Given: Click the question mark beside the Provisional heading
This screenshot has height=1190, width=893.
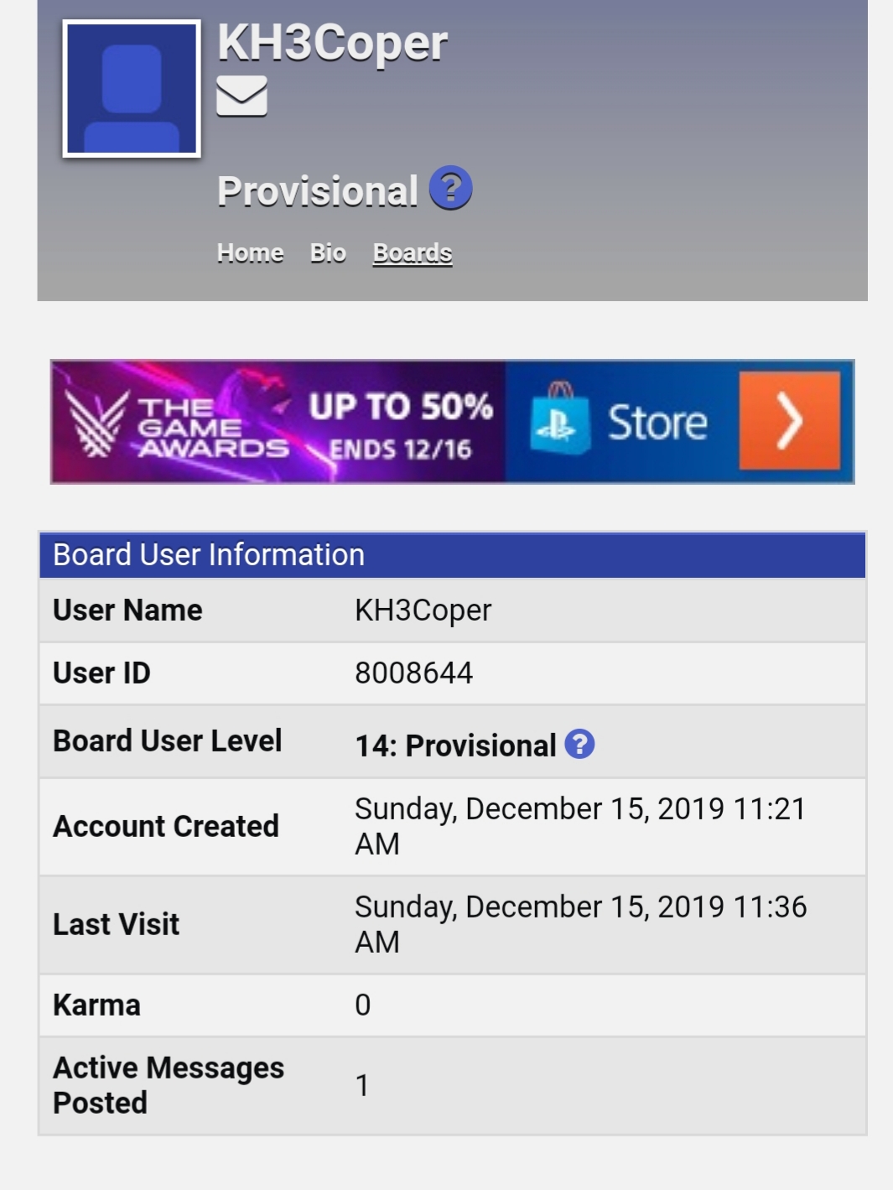Looking at the screenshot, I should pyautogui.click(x=451, y=188).
